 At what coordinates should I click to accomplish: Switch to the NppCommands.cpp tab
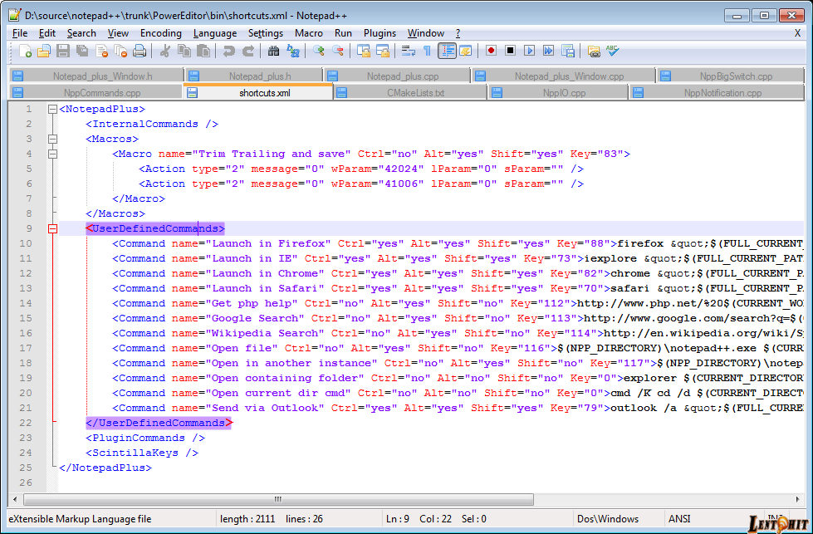[x=96, y=93]
